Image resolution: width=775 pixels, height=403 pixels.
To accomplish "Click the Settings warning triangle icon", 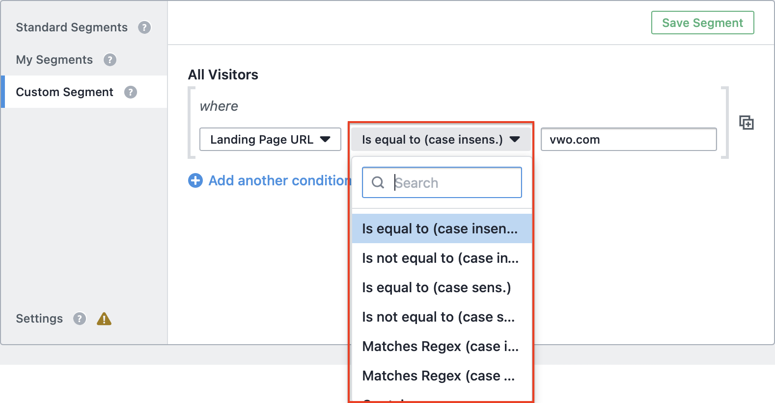I will (104, 319).
